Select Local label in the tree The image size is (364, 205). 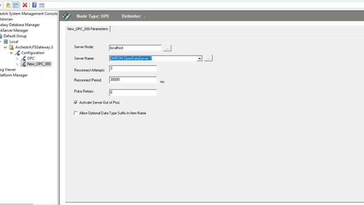click(14, 42)
